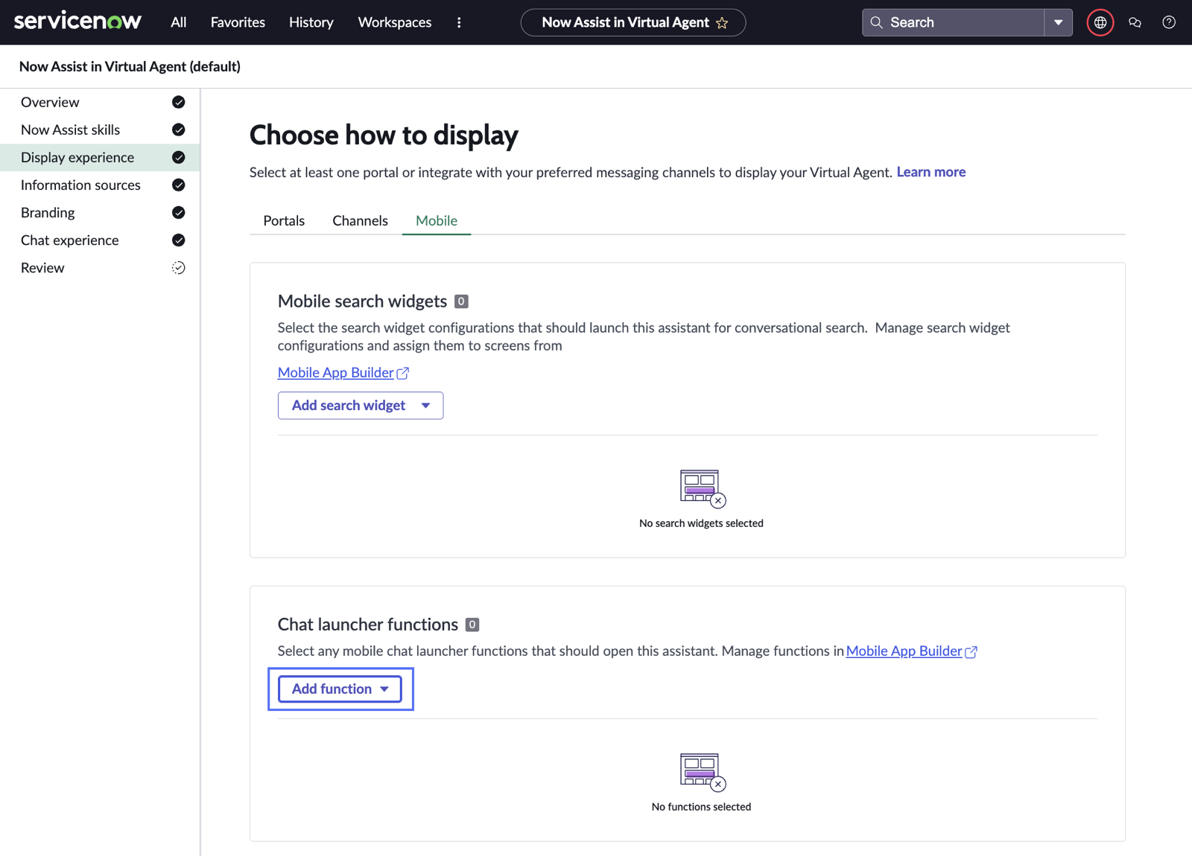Click the Review pending status icon
This screenshot has height=856, width=1192.
[179, 267]
